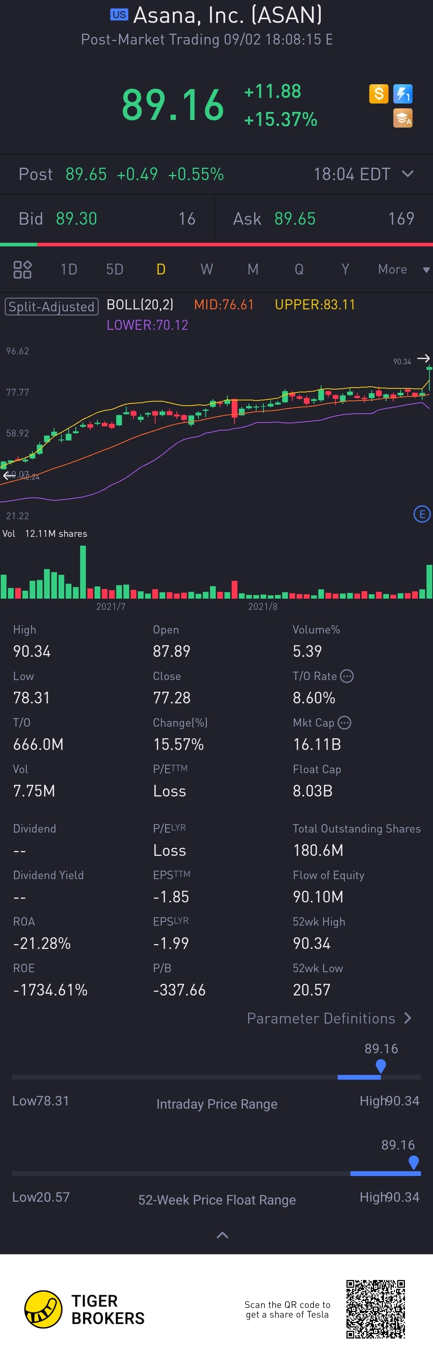This screenshot has width=433, height=1365.
Task: Tap the orange dollar sign icon
Action: click(x=378, y=94)
